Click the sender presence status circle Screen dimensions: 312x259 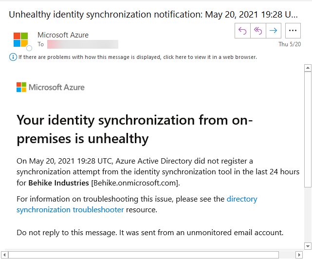pyautogui.click(x=29, y=48)
